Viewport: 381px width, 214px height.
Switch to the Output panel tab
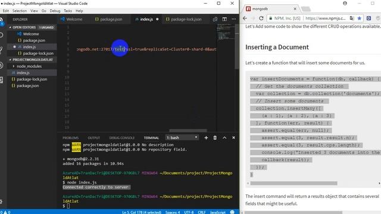(94, 138)
